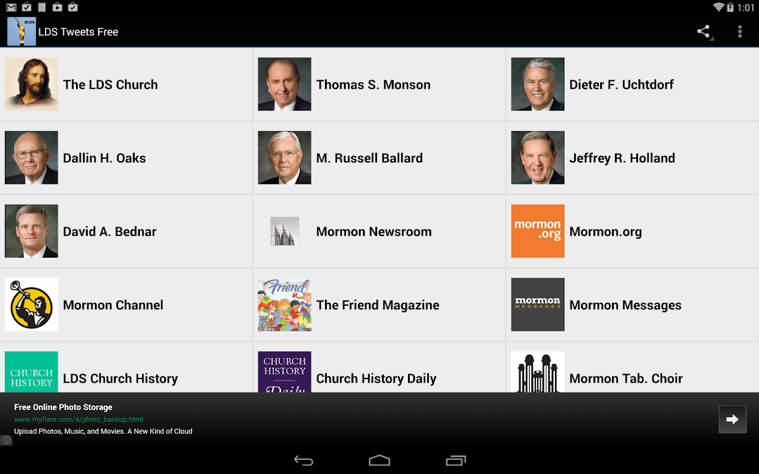Open the three-dot overflow menu
This screenshot has width=759, height=474.
739,31
